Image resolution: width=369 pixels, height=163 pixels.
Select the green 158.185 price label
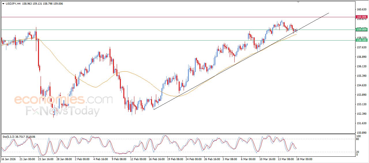[x=362, y=40]
